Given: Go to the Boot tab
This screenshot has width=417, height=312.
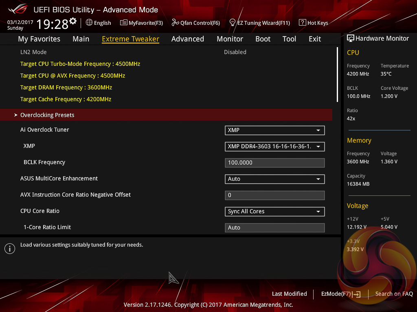Looking at the screenshot, I should tap(263, 39).
